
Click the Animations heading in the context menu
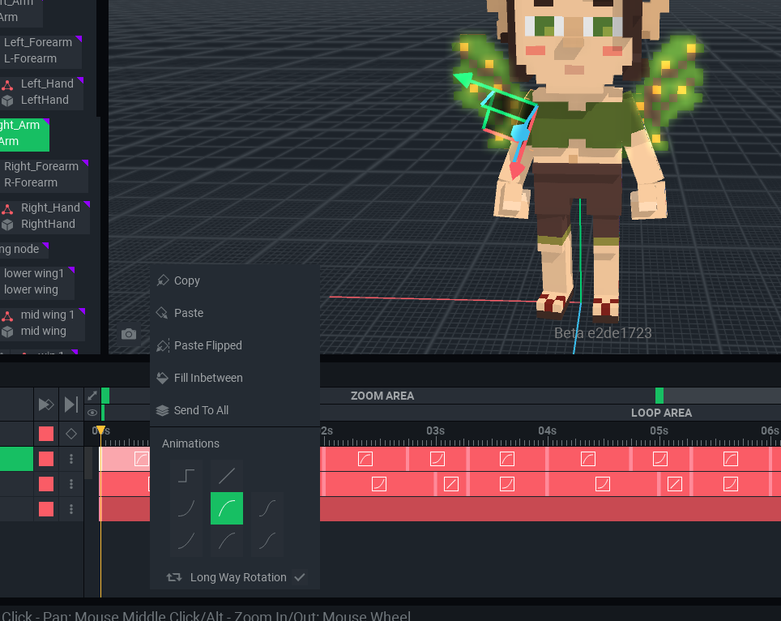[x=190, y=443]
